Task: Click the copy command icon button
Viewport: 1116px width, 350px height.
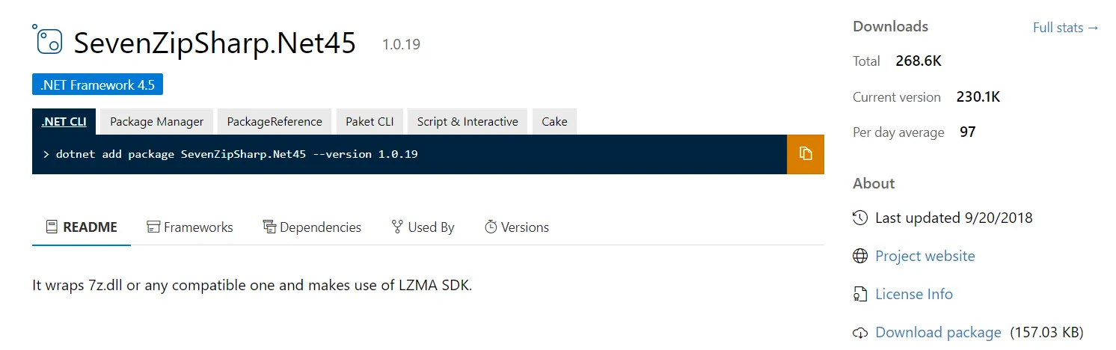Action: point(805,154)
